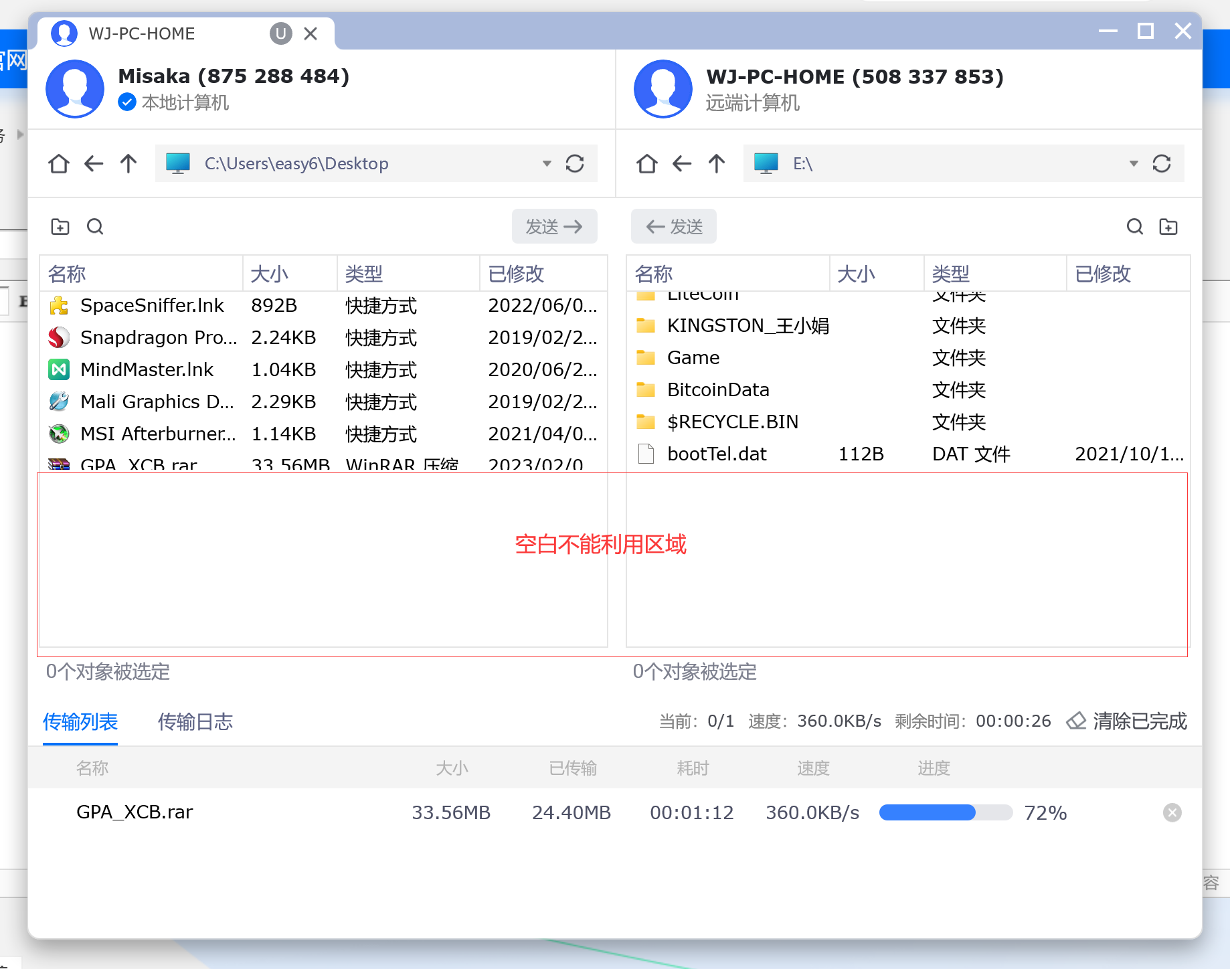Select Game folder in remote list
Viewport: 1230px width, 969px height.
pyautogui.click(x=908, y=357)
